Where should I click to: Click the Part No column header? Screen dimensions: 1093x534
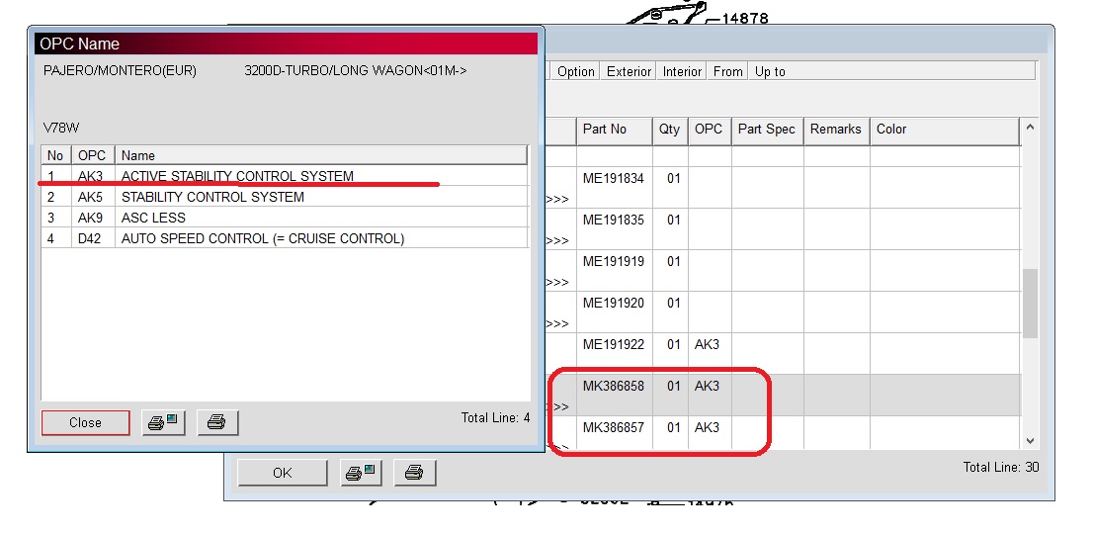[614, 131]
